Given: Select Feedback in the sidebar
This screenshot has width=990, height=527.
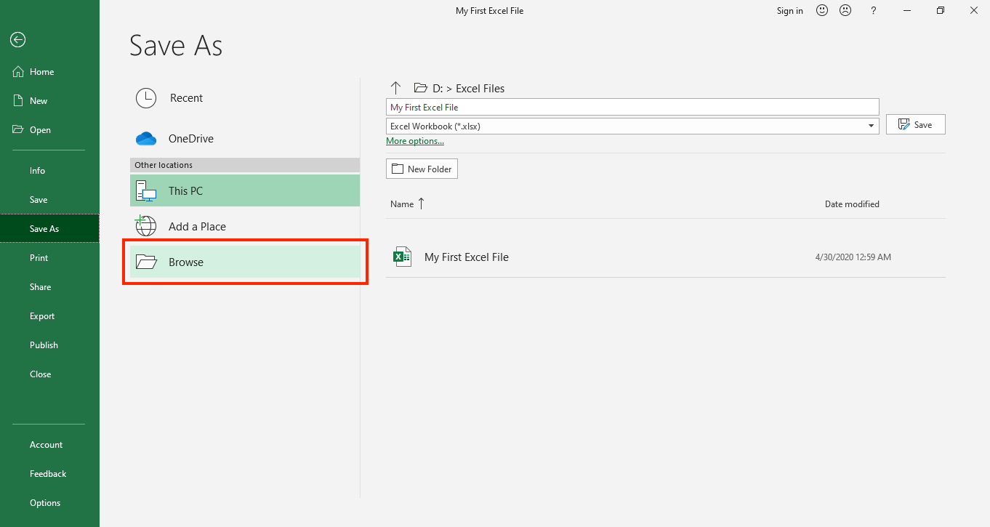Looking at the screenshot, I should coord(49,474).
